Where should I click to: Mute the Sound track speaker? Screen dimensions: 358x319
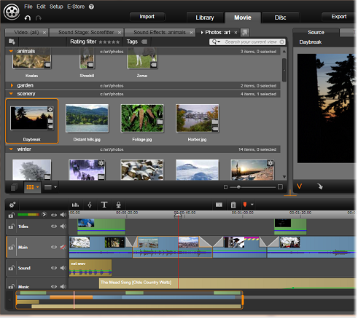coord(63,268)
